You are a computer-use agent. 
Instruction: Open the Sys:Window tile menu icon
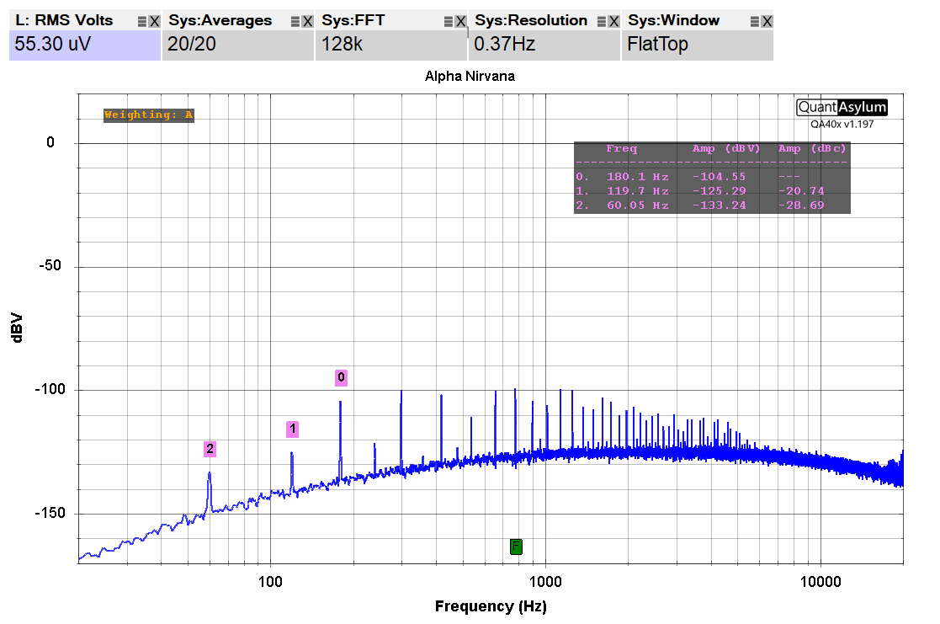pyautogui.click(x=755, y=22)
